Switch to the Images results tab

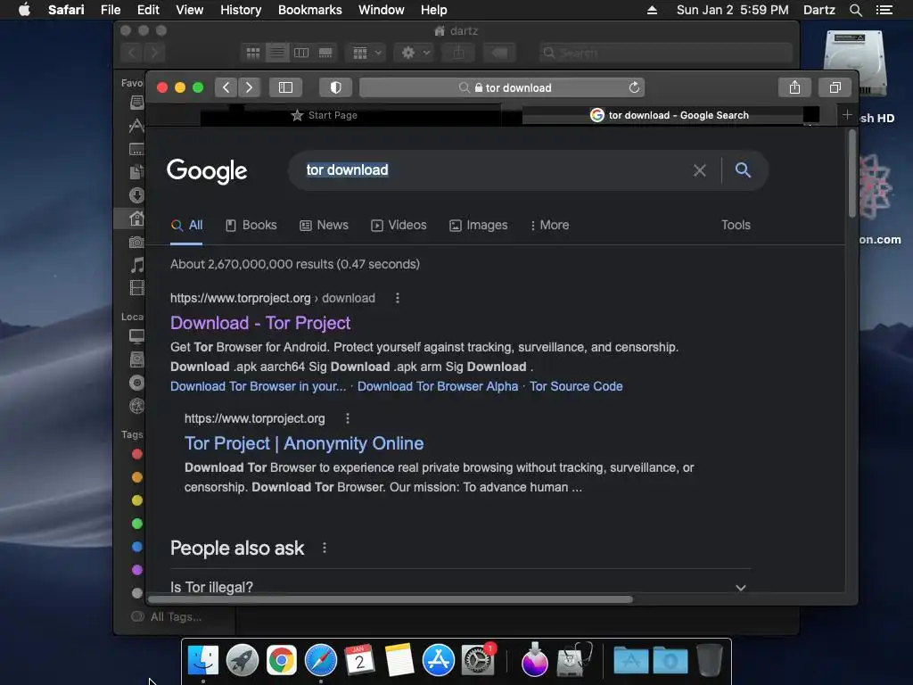coord(479,226)
